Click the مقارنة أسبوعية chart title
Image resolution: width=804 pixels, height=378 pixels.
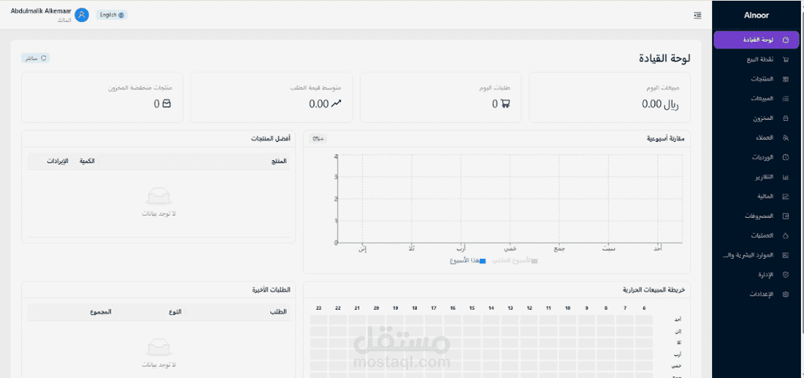coord(667,139)
